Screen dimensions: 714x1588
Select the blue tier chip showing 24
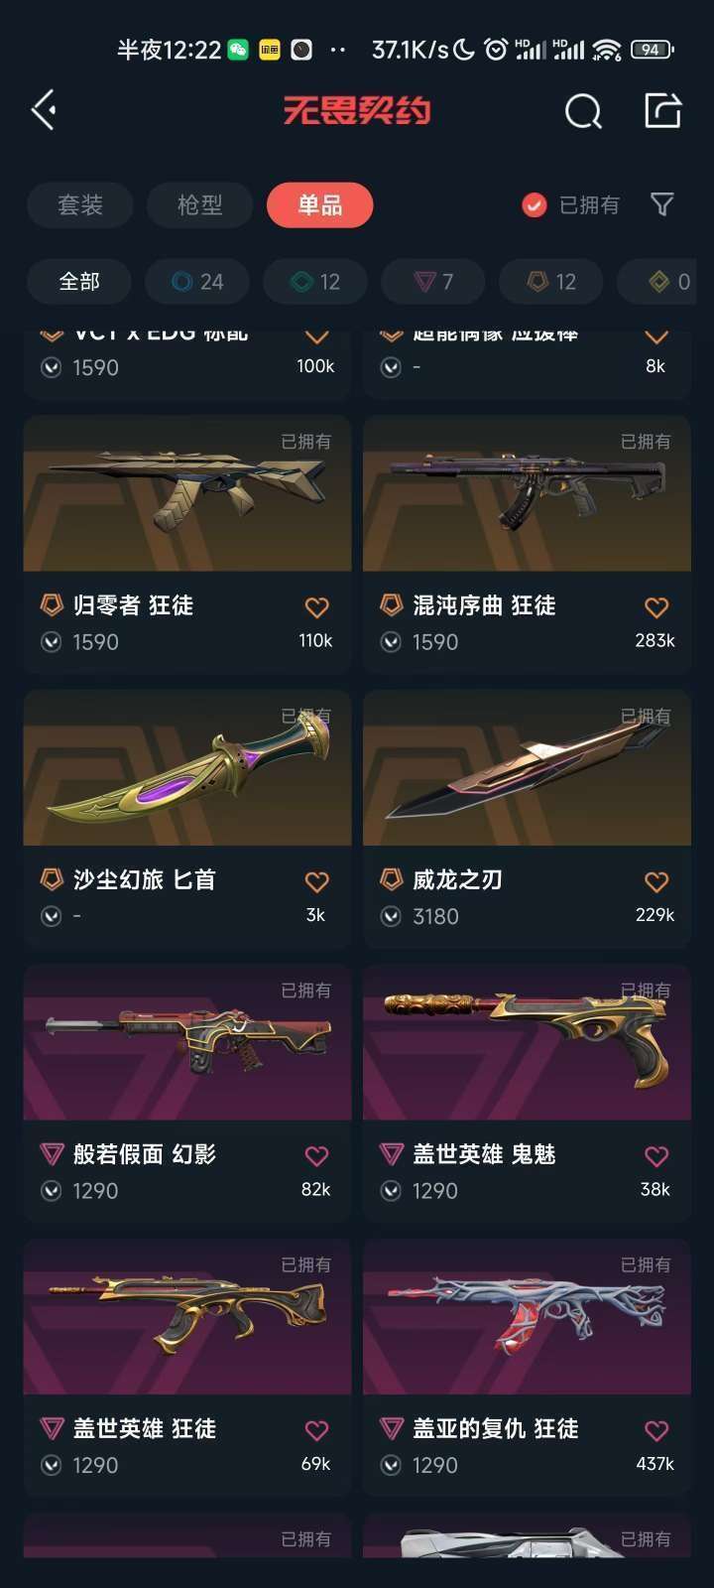[x=197, y=282]
